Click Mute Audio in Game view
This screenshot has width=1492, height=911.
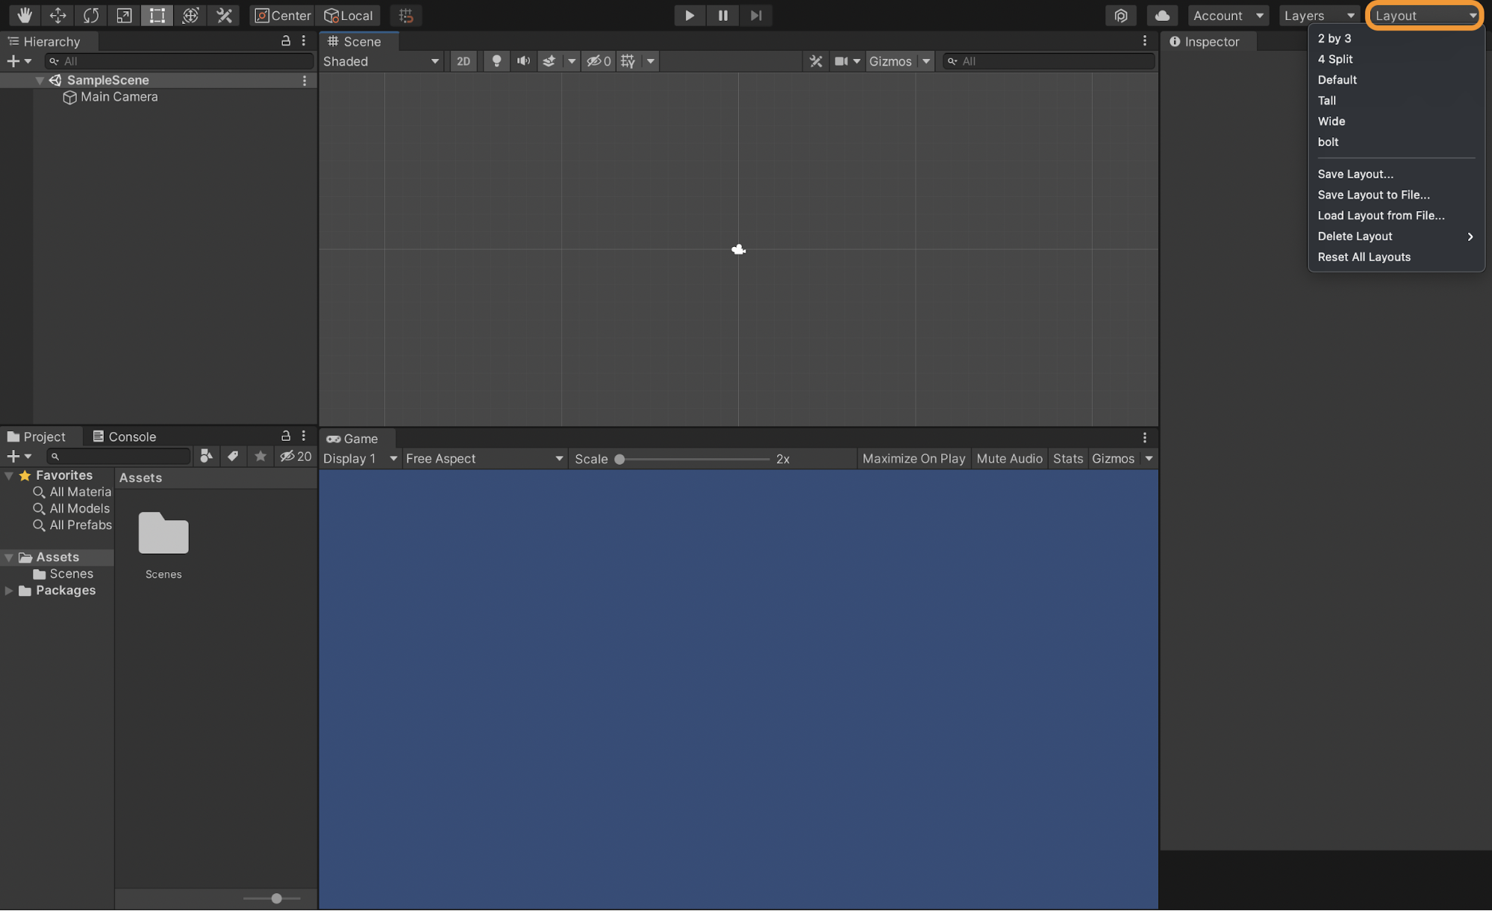click(x=1008, y=459)
